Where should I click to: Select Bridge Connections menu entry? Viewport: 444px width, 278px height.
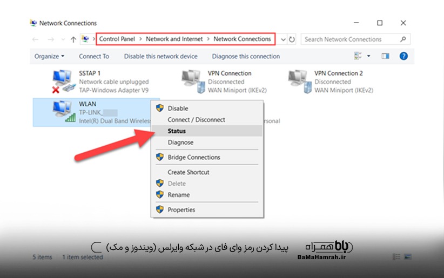tap(207, 158)
